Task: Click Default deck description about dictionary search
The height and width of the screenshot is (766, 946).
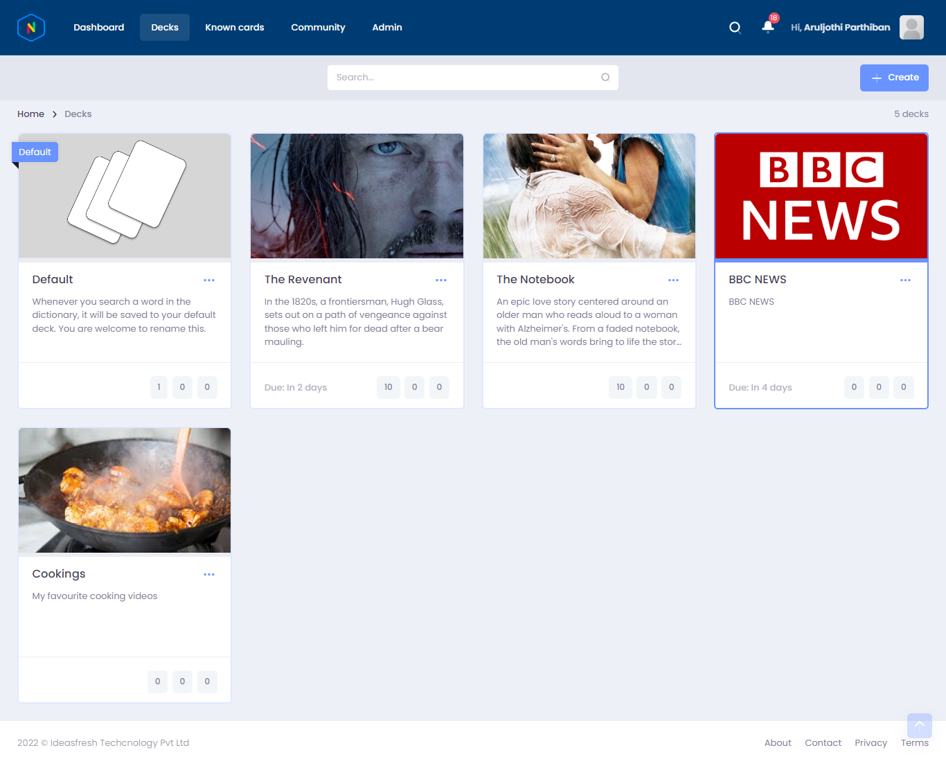Action: point(124,315)
